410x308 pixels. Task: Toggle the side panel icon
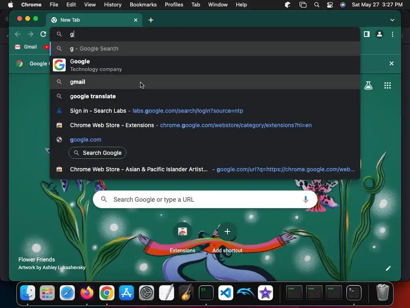[367, 34]
